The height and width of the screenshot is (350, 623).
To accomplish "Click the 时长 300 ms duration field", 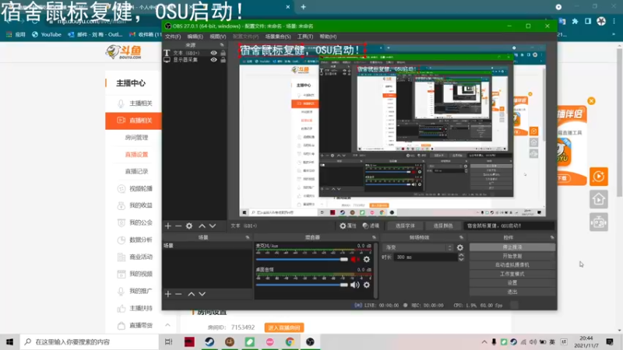I will [425, 257].
